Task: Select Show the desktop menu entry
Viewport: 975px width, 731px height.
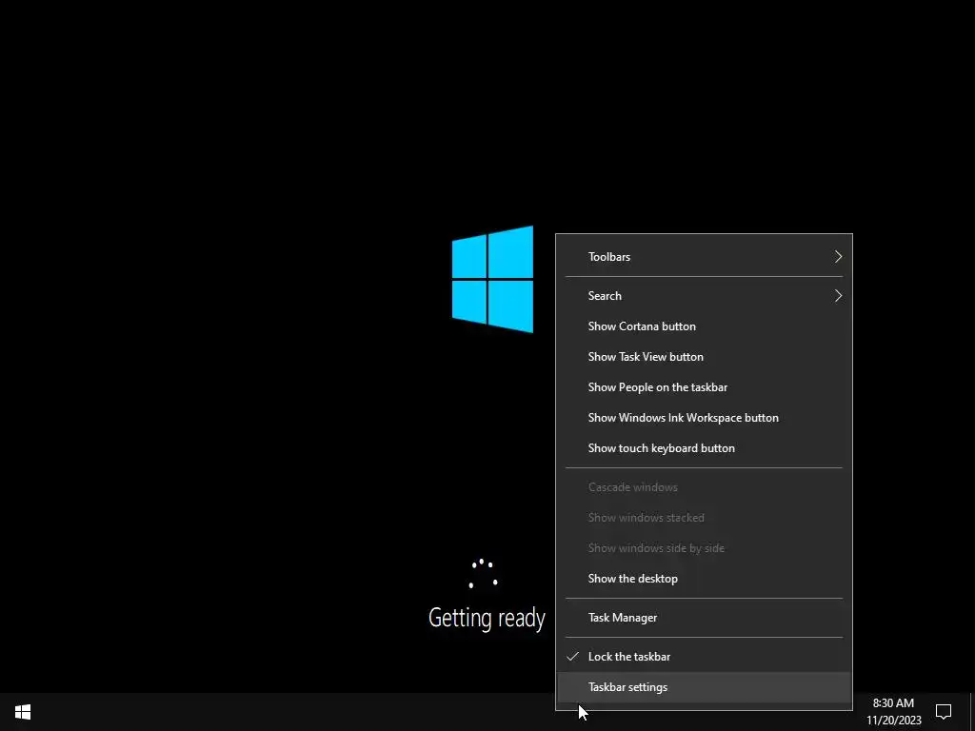Action: (704, 579)
